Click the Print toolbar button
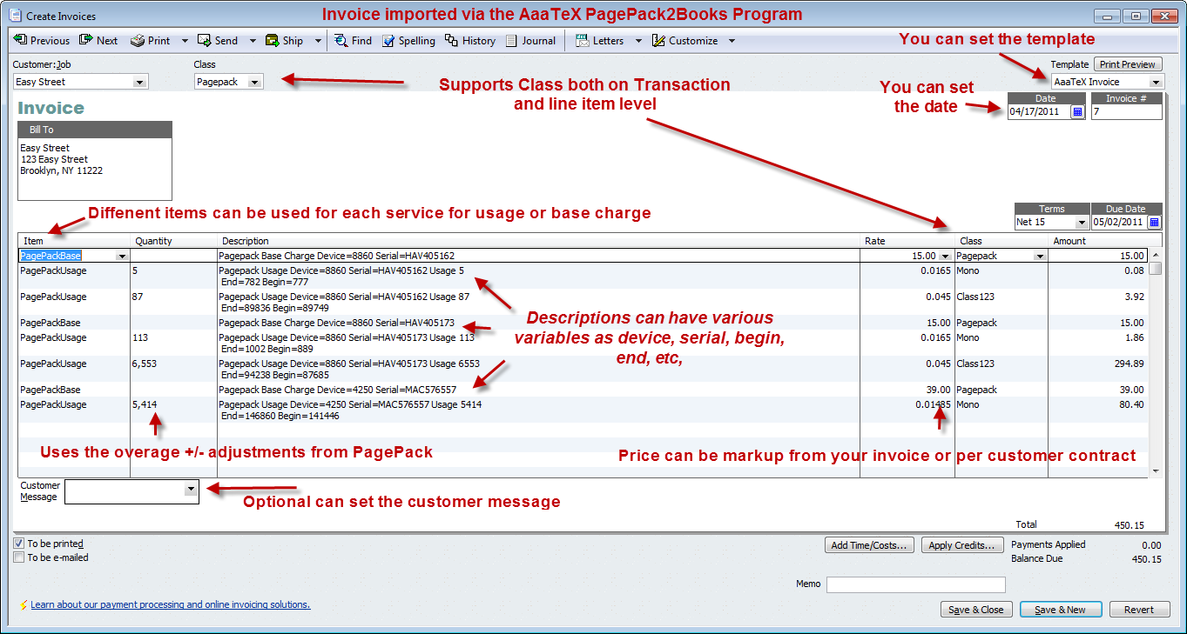This screenshot has height=634, width=1187. pos(151,41)
